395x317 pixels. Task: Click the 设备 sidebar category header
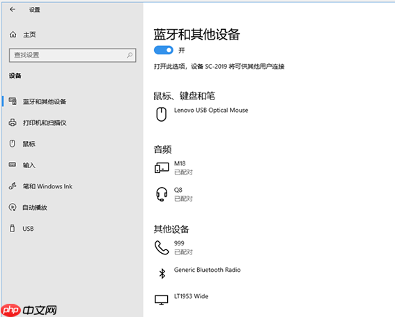(15, 75)
